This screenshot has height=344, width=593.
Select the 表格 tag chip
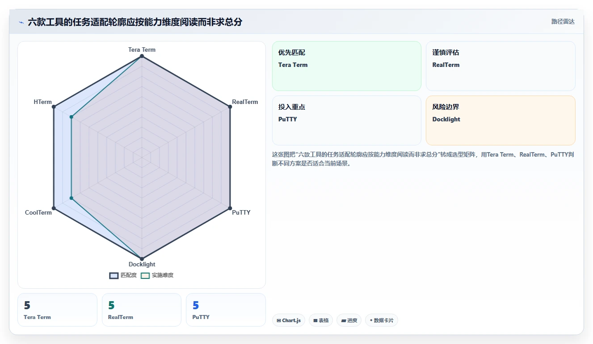[321, 320]
